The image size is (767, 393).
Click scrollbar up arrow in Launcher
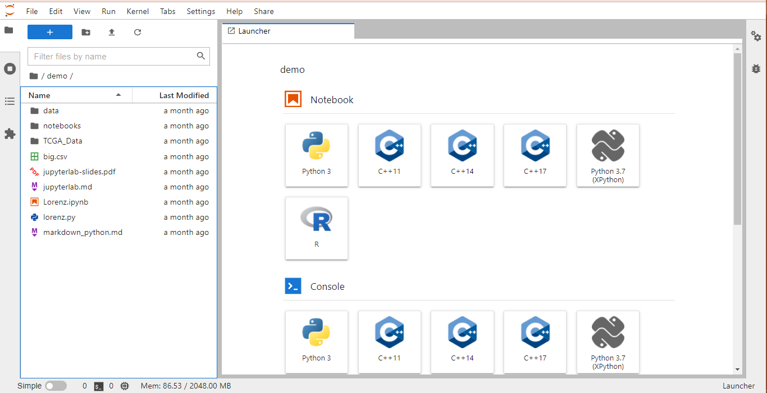[x=738, y=49]
